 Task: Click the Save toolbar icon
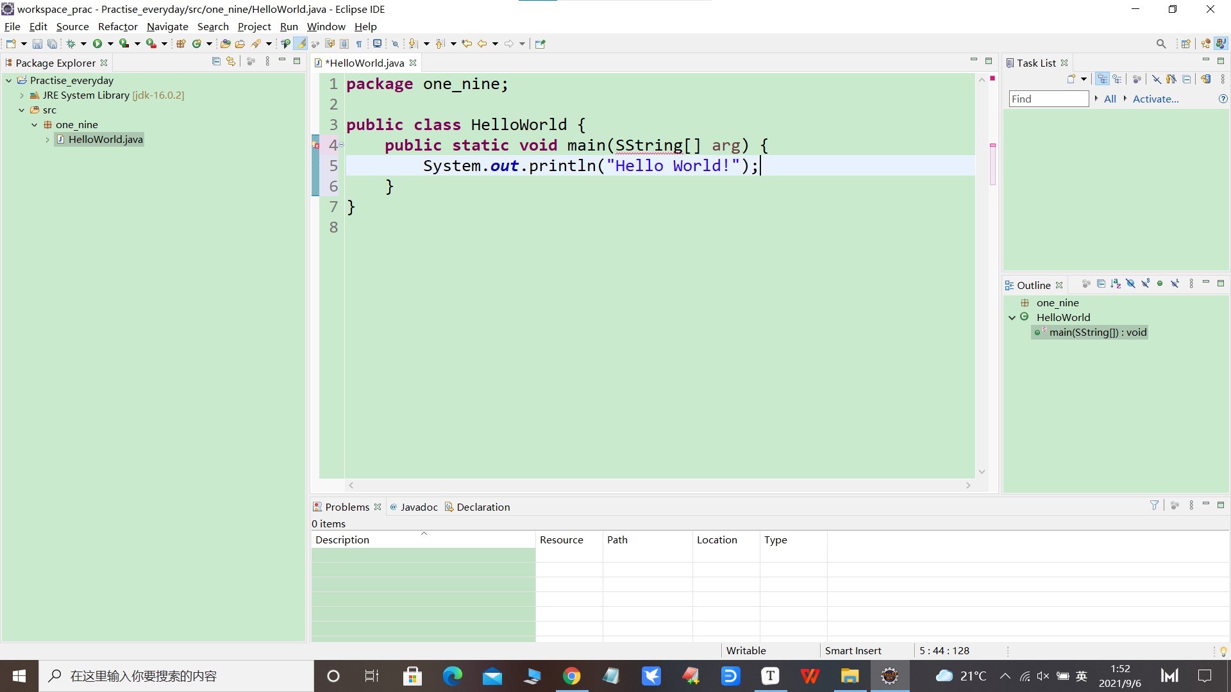tap(37, 44)
